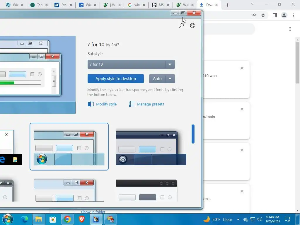Open the Modify style link
This screenshot has height=225, width=300.
click(x=106, y=104)
